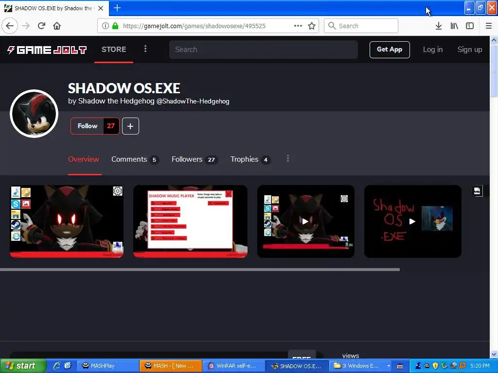Follow the SHADOW OS.EXE game
The width and height of the screenshot is (498, 373).
pyautogui.click(x=88, y=126)
